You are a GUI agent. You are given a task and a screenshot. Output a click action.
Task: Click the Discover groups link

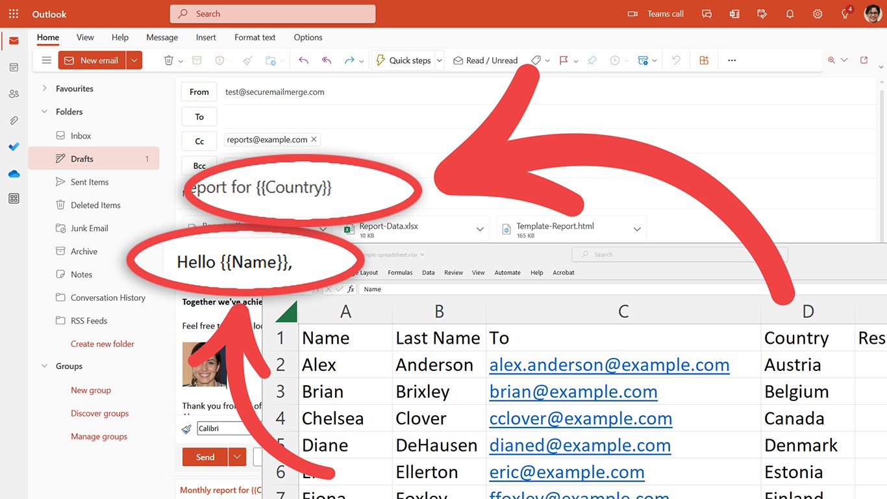pyautogui.click(x=100, y=413)
